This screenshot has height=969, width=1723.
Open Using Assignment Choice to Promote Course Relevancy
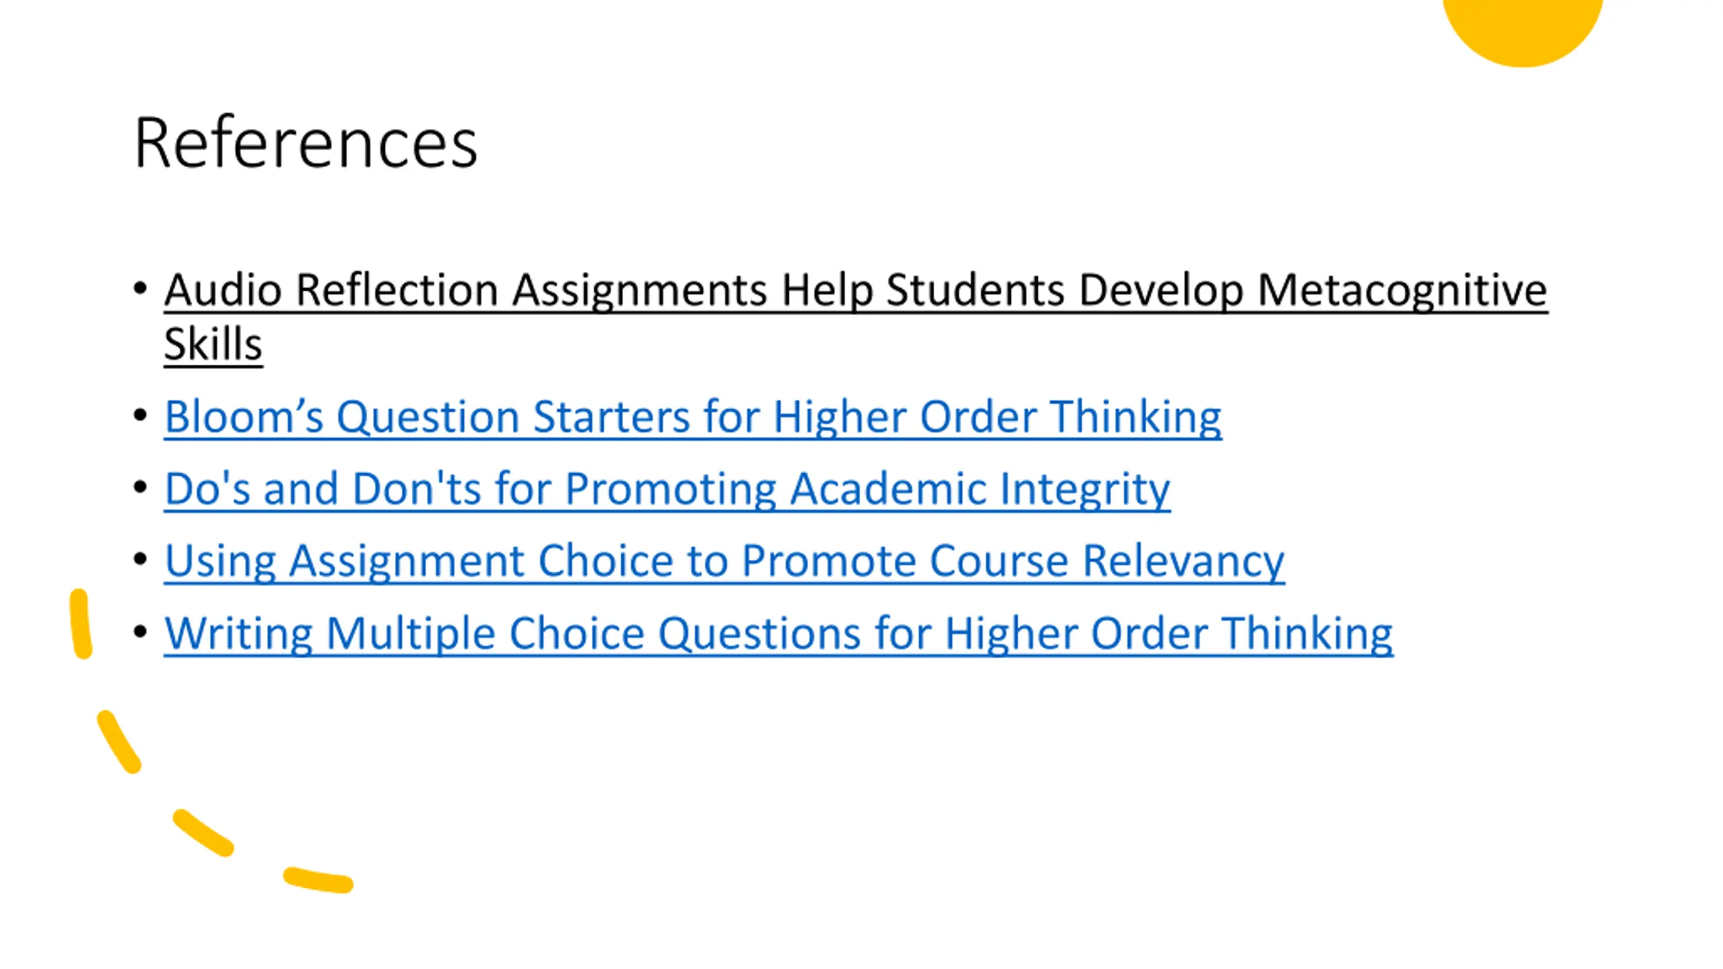pos(724,561)
